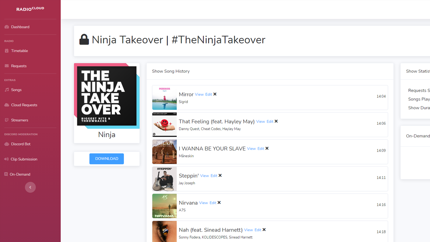Open Requests in the sidebar menu
This screenshot has height=242, width=430.
coord(18,66)
